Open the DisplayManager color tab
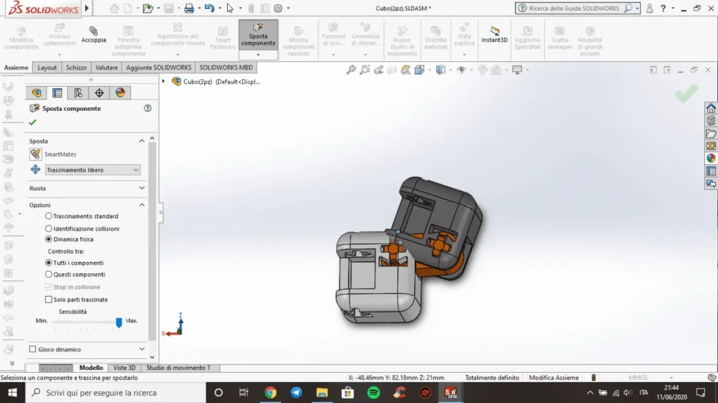Viewport: 718px width, 403px height. tap(120, 93)
